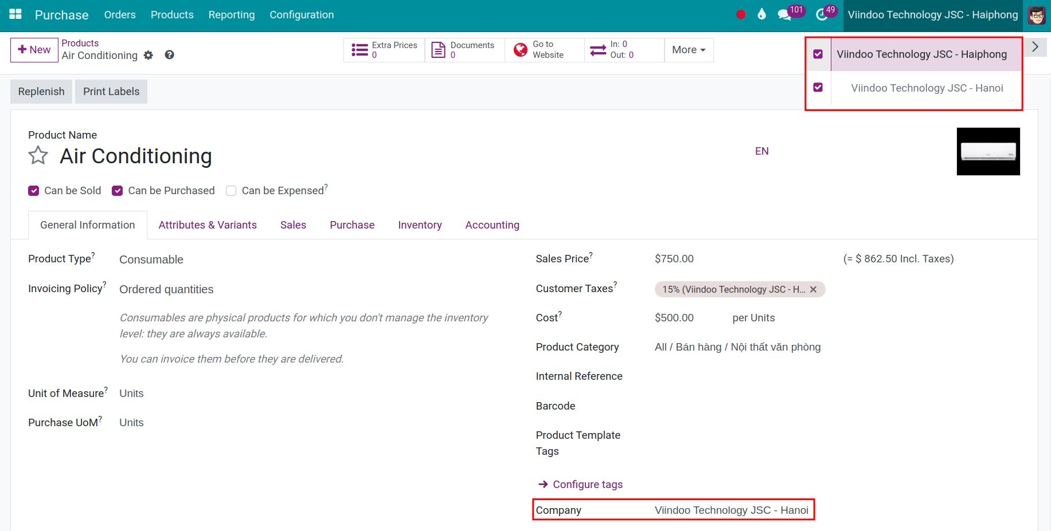The image size is (1051, 531).
Task: Open the Reporting menu
Action: tap(232, 15)
